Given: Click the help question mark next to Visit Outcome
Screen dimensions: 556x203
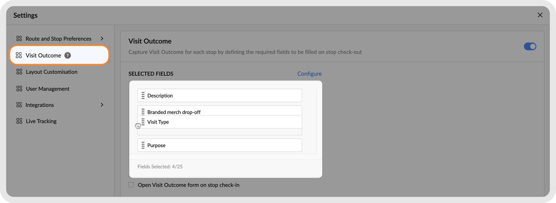Looking at the screenshot, I should point(68,55).
